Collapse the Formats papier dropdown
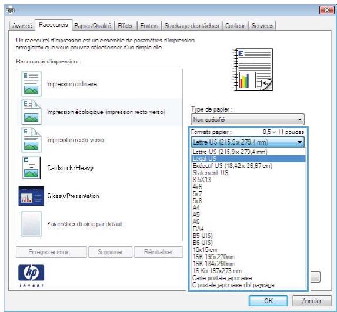This screenshot has height=312, width=337. (x=248, y=142)
